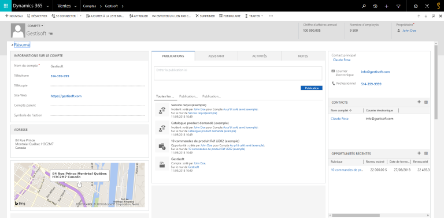The height and width of the screenshot is (218, 444).
Task: Click the Désactiver command
Action: (37, 16)
